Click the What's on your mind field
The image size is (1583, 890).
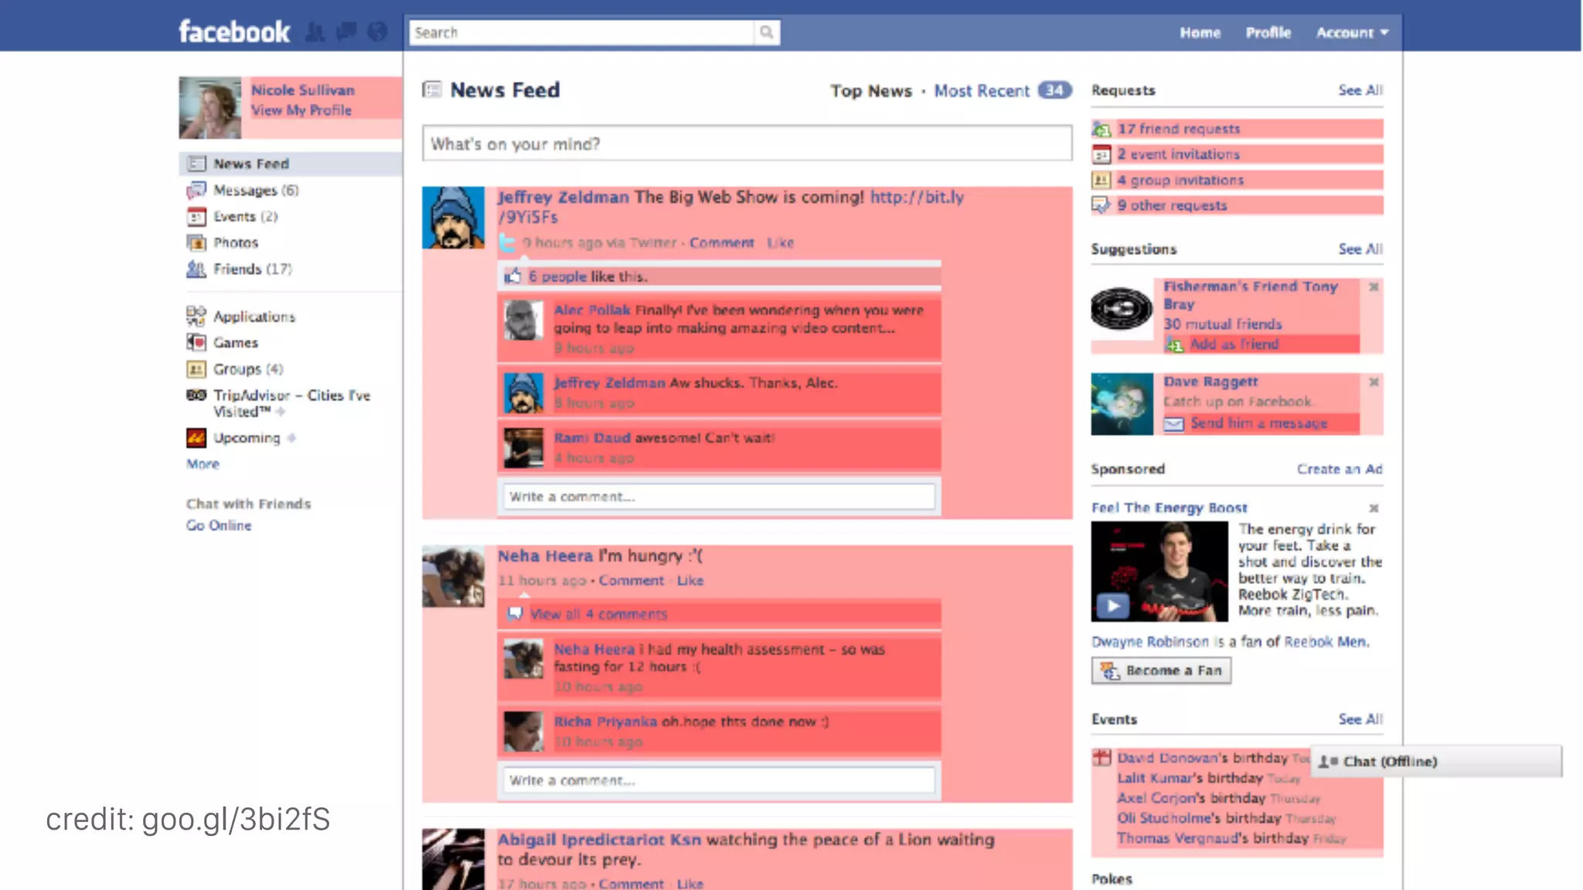pos(747,144)
